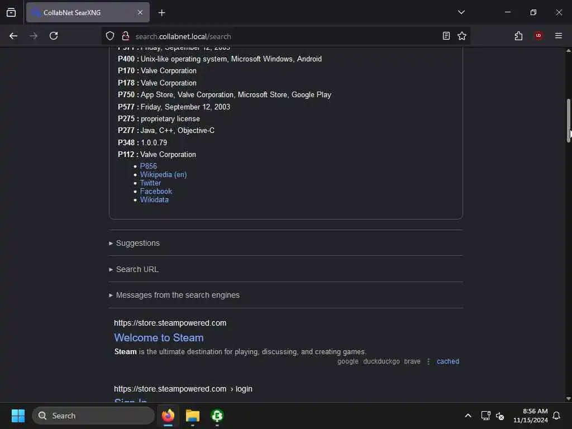
Task: Select 'P178 : Valve Corporation' text
Action: click(157, 83)
